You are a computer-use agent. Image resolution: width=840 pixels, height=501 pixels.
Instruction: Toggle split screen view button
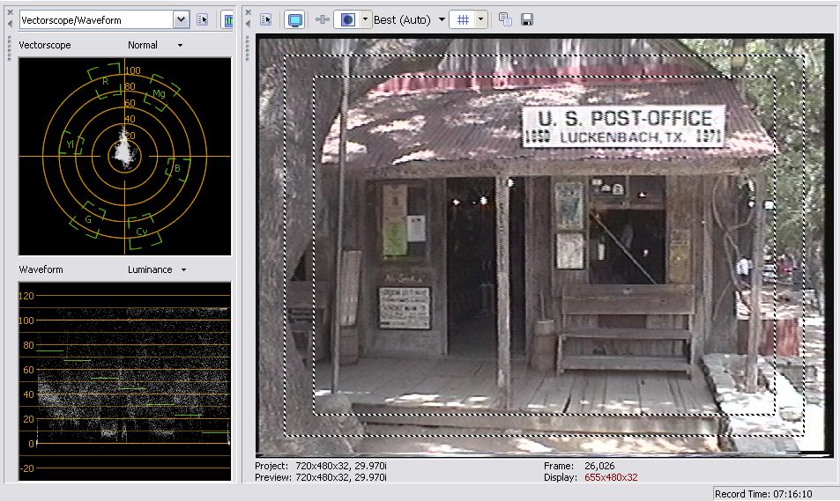tap(347, 20)
